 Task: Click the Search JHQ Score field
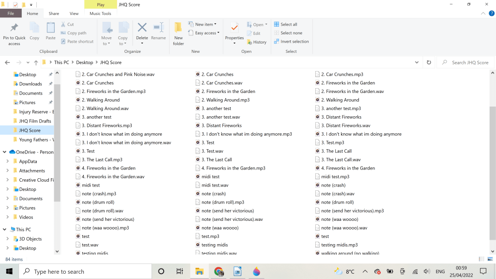point(467,62)
